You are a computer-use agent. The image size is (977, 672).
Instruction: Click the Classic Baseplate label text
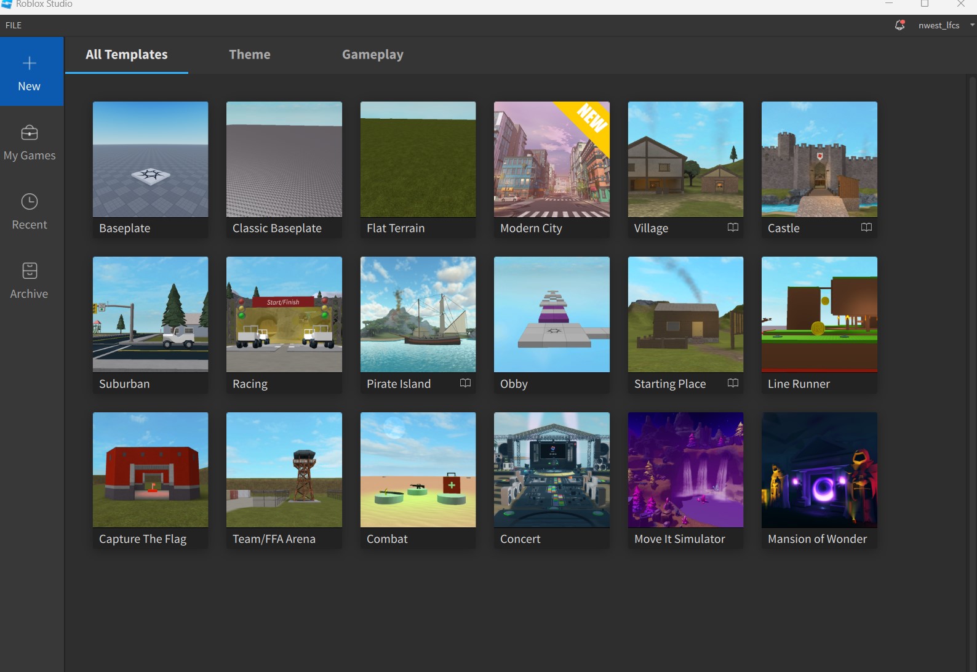tap(277, 228)
